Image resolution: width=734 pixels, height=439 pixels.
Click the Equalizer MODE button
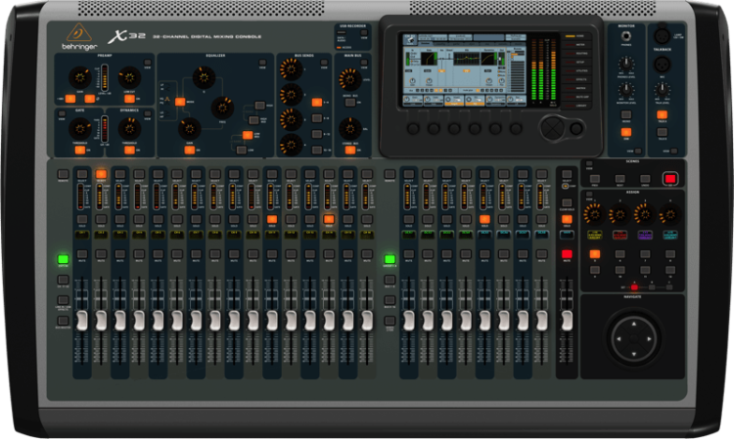(x=180, y=102)
